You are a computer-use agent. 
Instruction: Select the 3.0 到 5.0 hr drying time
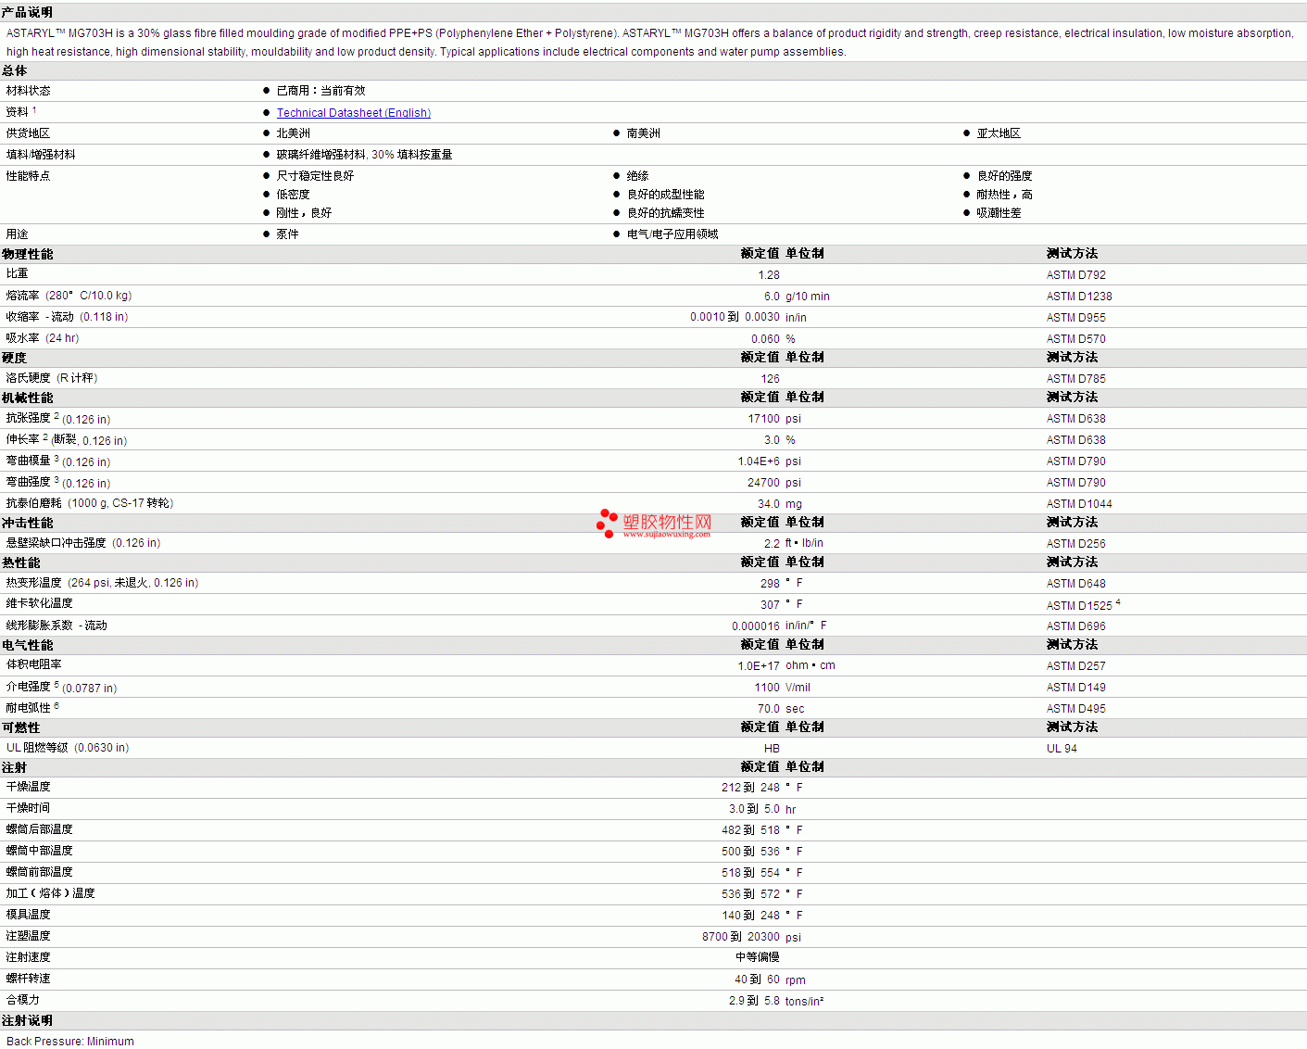coord(762,809)
